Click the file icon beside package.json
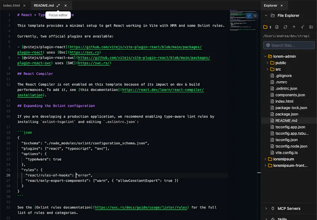The width and height of the screenshot is (317, 220). [272, 114]
